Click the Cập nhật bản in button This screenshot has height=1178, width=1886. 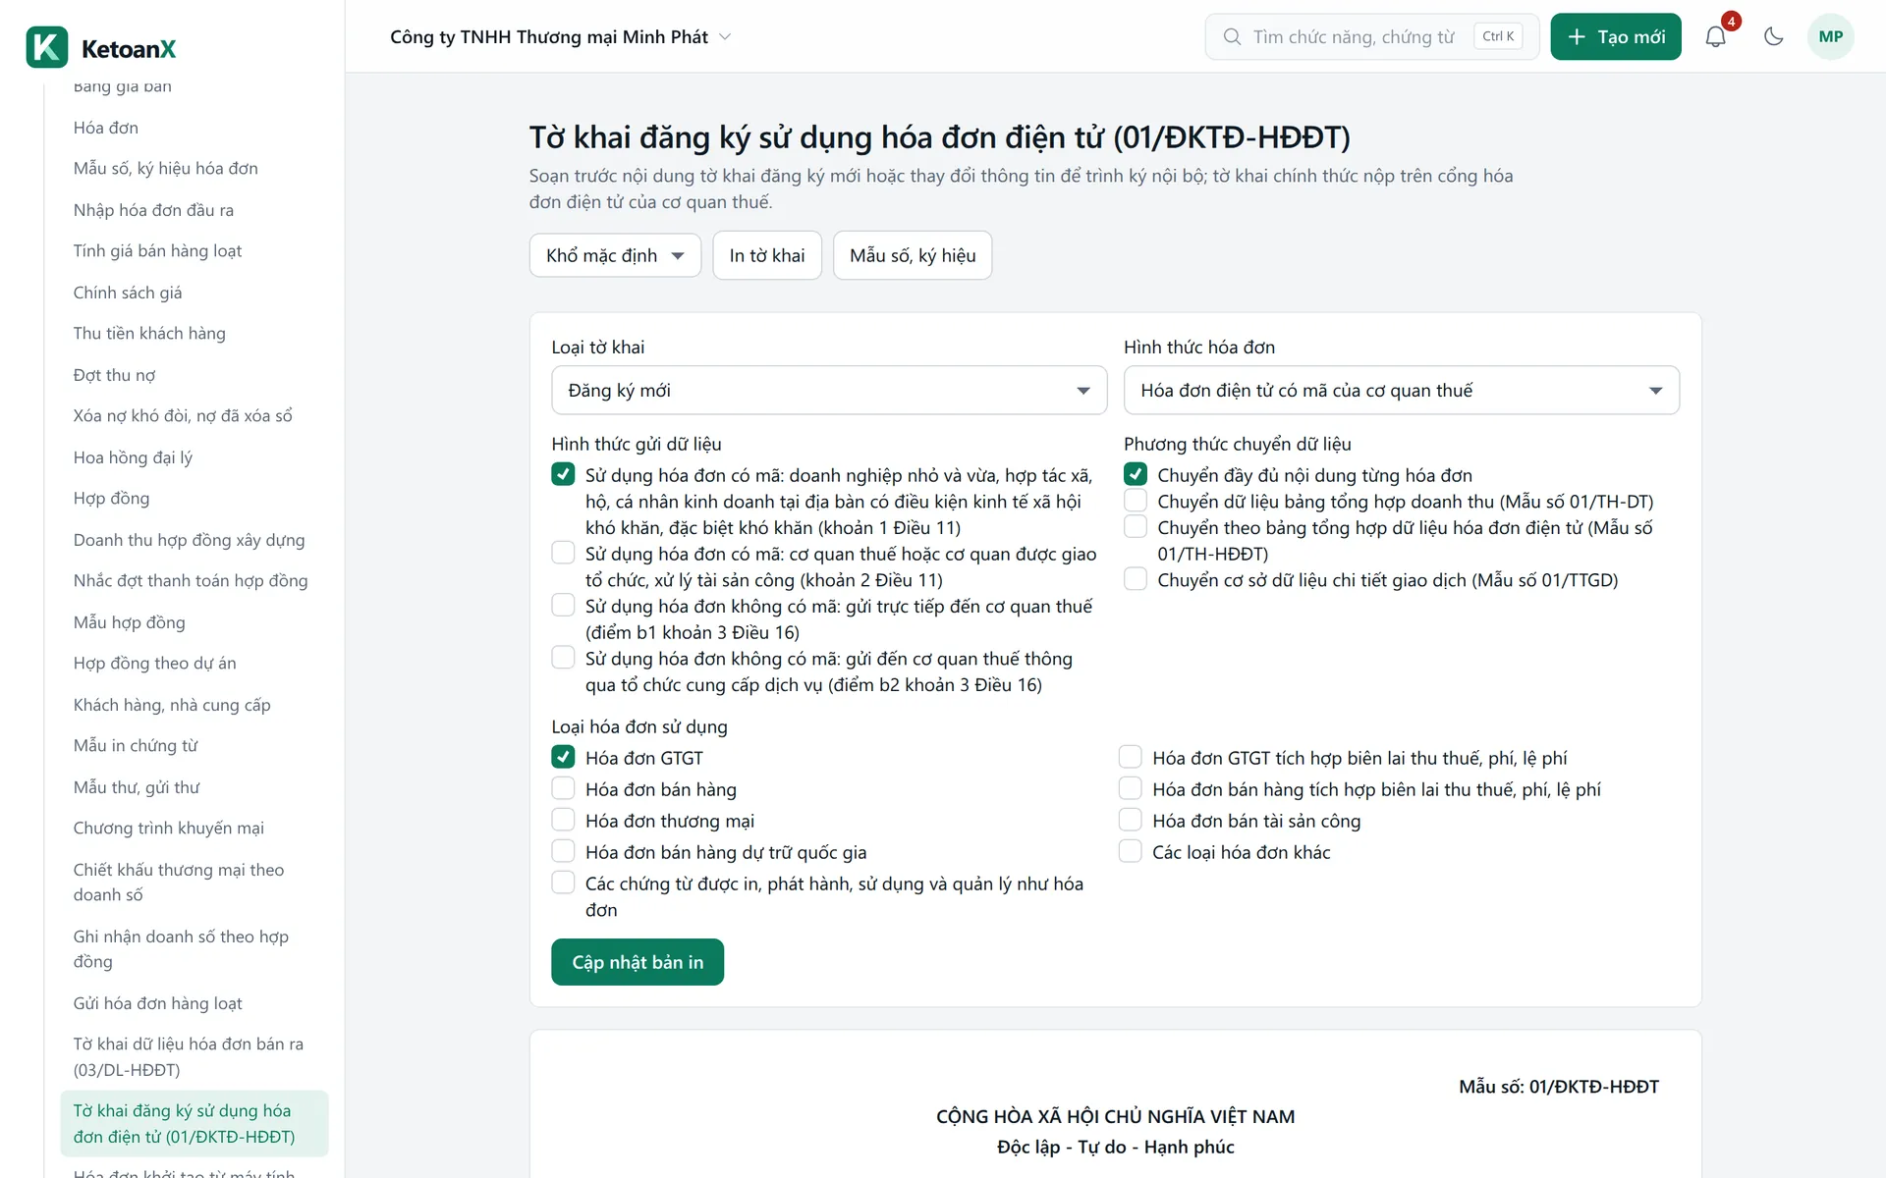[638, 962]
